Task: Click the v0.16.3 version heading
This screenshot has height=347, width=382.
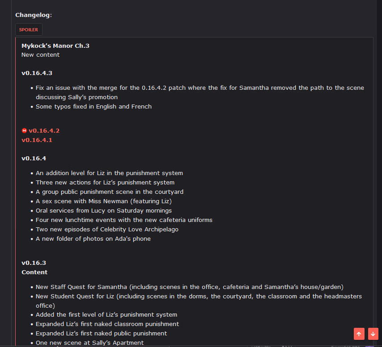Action: coord(34,263)
